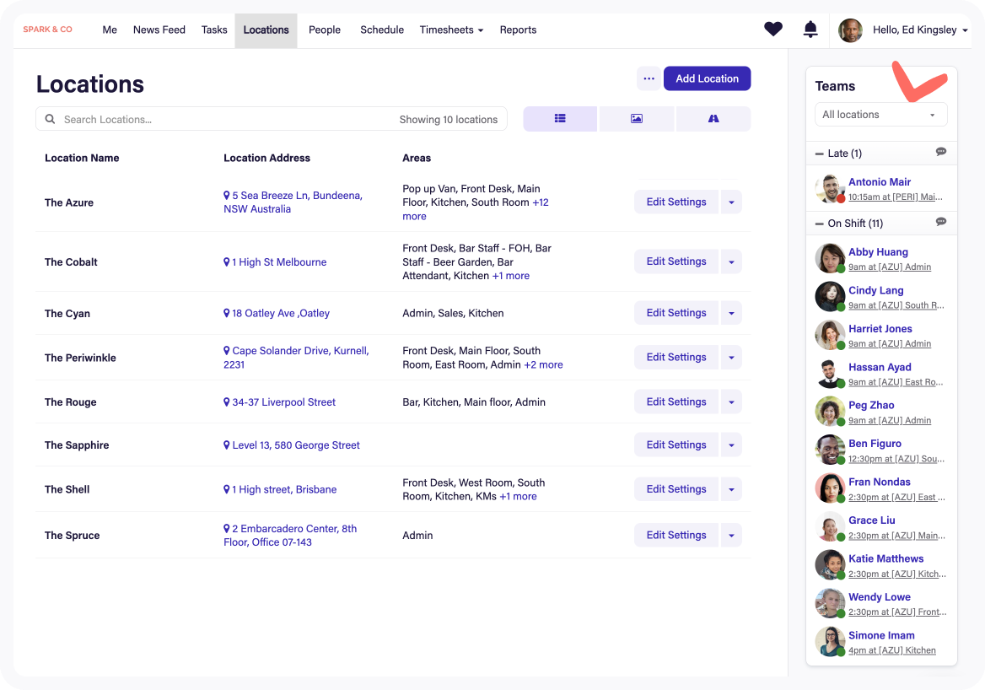This screenshot has width=985, height=690.
Task: Expand the dropdown arrow beside The Azure Edit Settings
Action: (731, 202)
